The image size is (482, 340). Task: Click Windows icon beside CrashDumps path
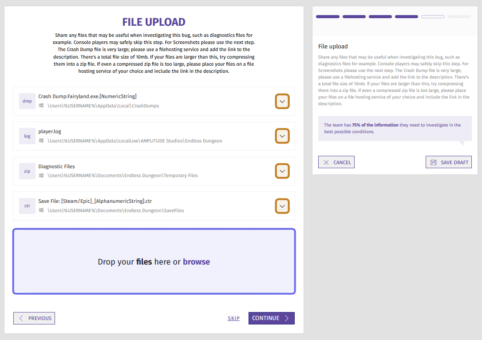[x=41, y=106]
